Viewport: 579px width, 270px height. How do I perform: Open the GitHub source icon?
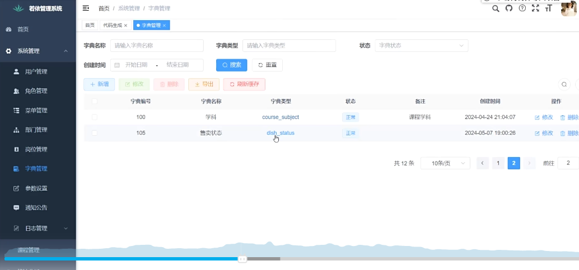click(509, 8)
